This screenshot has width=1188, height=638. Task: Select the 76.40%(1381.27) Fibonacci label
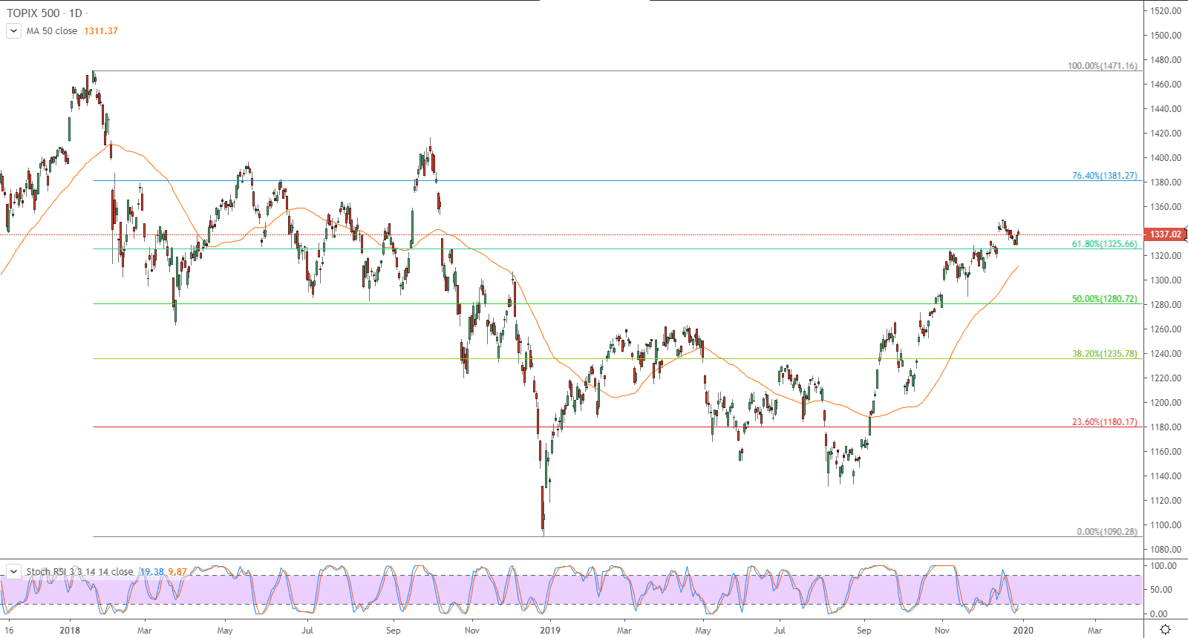1104,176
